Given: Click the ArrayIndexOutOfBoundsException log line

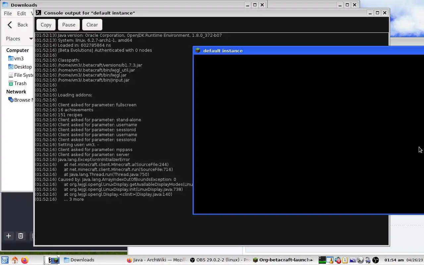Looking at the screenshot, I should [x=106, y=180].
